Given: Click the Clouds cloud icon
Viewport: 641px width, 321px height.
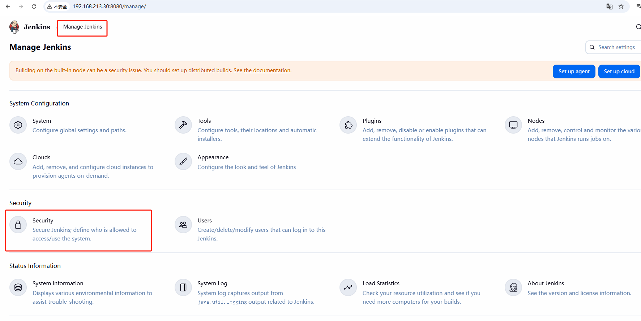Looking at the screenshot, I should coord(18,161).
